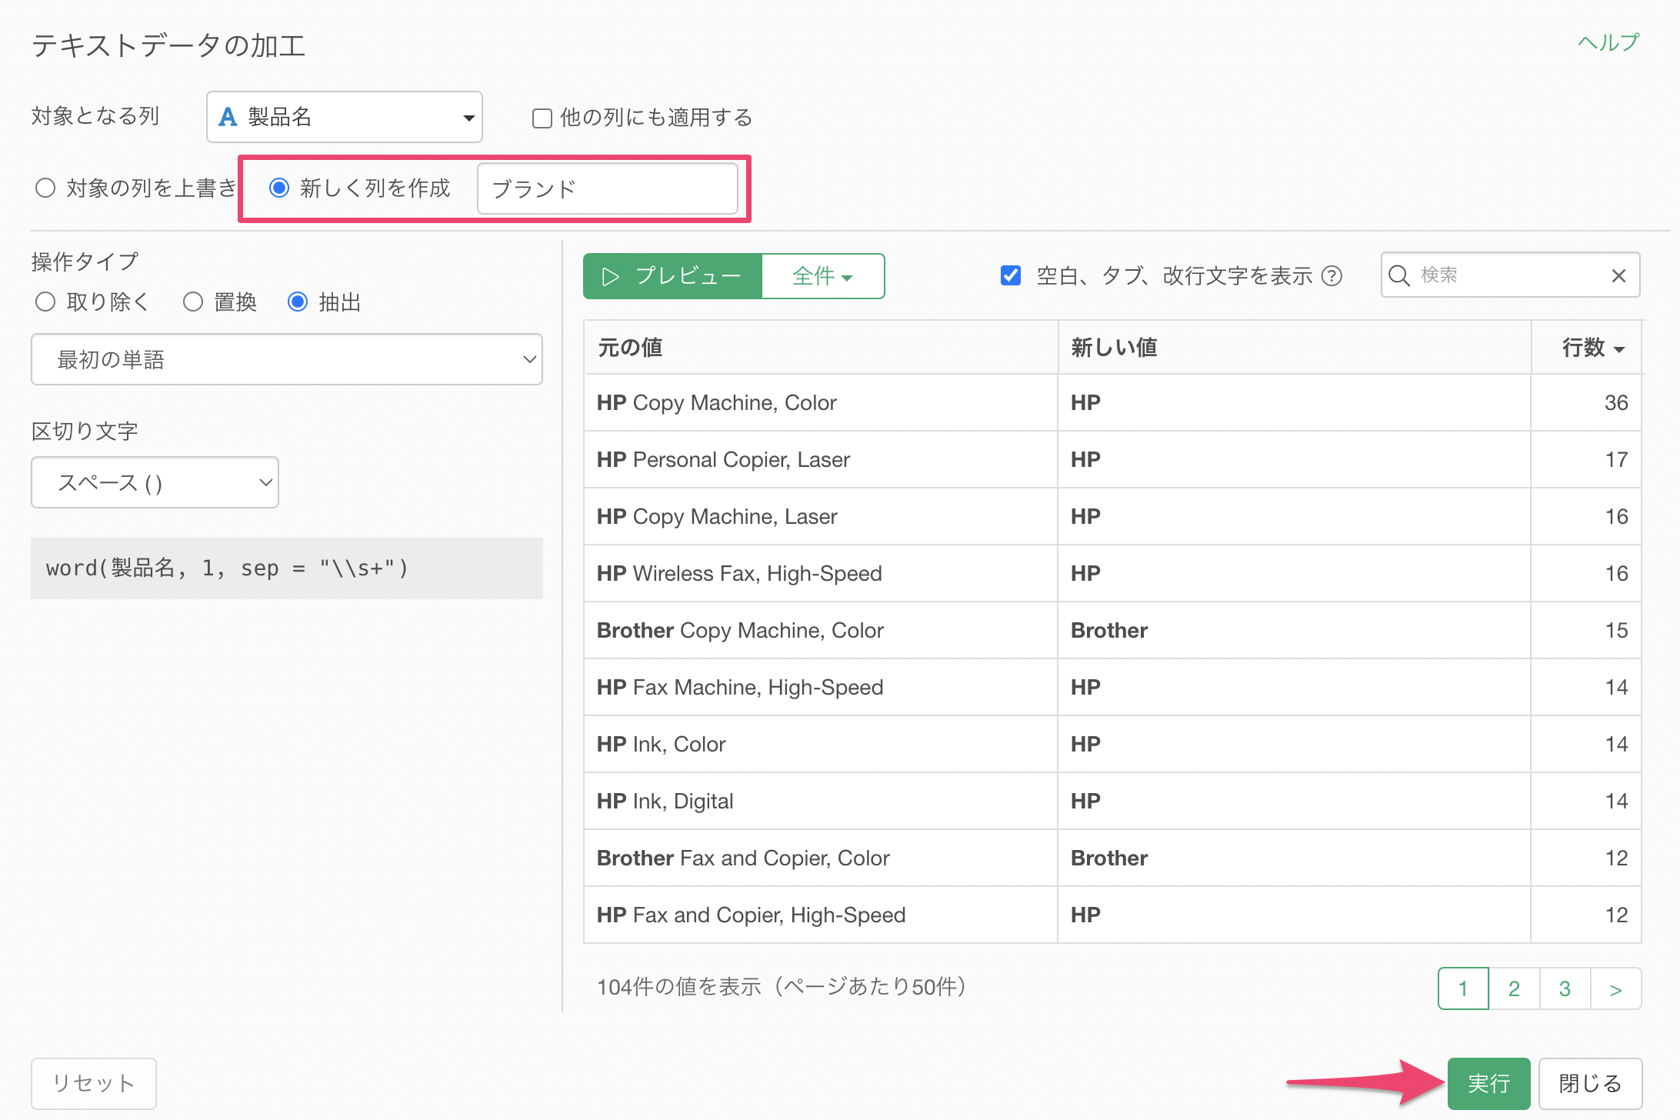1680x1120 pixels.
Task: Go to results page 3
Action: click(1565, 988)
